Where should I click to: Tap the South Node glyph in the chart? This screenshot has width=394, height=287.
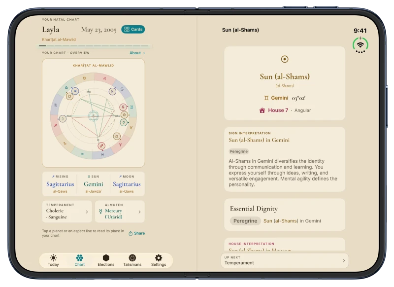pyautogui.click(x=69, y=96)
